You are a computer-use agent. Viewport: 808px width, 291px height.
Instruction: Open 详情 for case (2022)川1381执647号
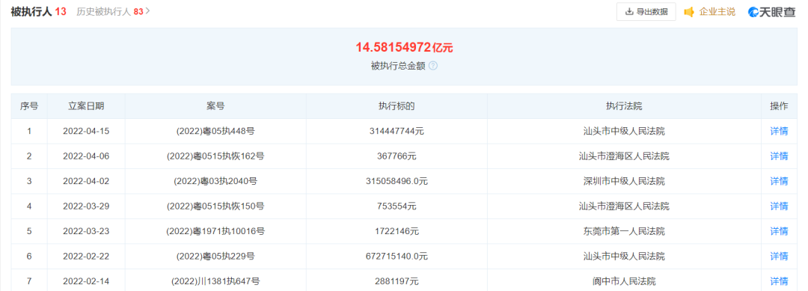[779, 281]
